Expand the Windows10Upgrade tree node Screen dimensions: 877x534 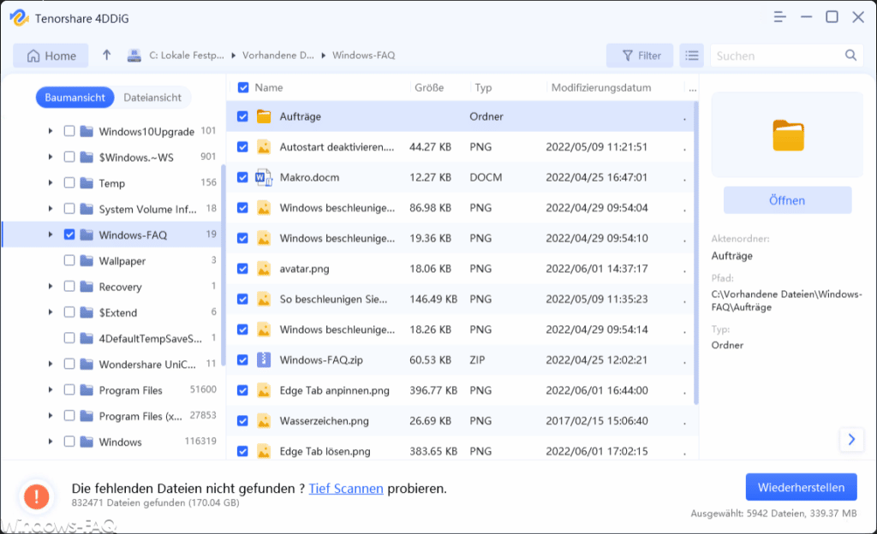tap(51, 131)
